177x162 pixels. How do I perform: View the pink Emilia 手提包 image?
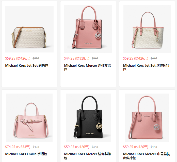[x=29, y=117]
